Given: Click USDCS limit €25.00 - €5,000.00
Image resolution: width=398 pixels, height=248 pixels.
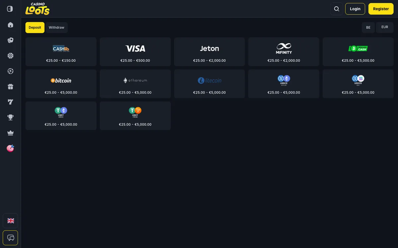Looking at the screenshot, I should click(x=358, y=93).
